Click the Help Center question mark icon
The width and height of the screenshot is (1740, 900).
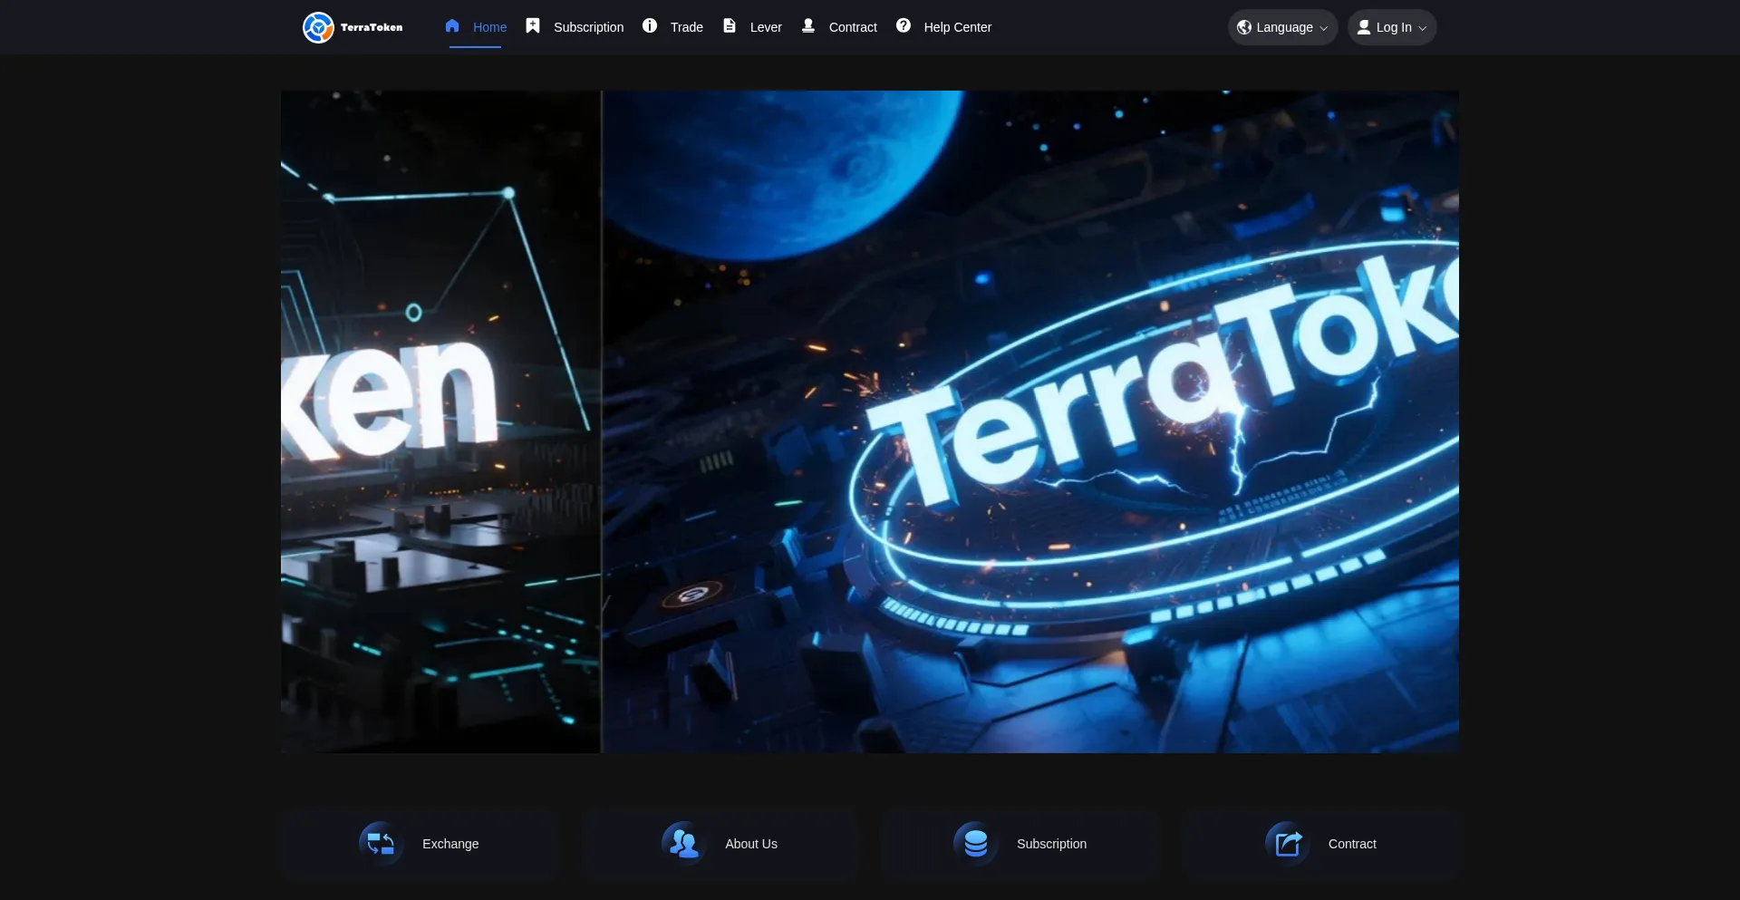click(x=904, y=25)
